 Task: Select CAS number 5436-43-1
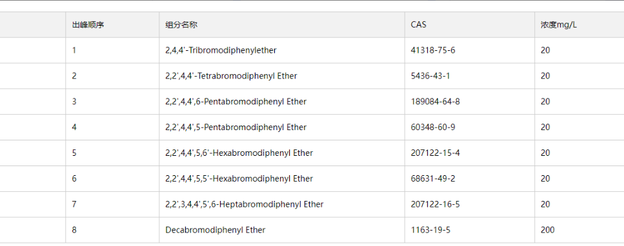(x=430, y=76)
